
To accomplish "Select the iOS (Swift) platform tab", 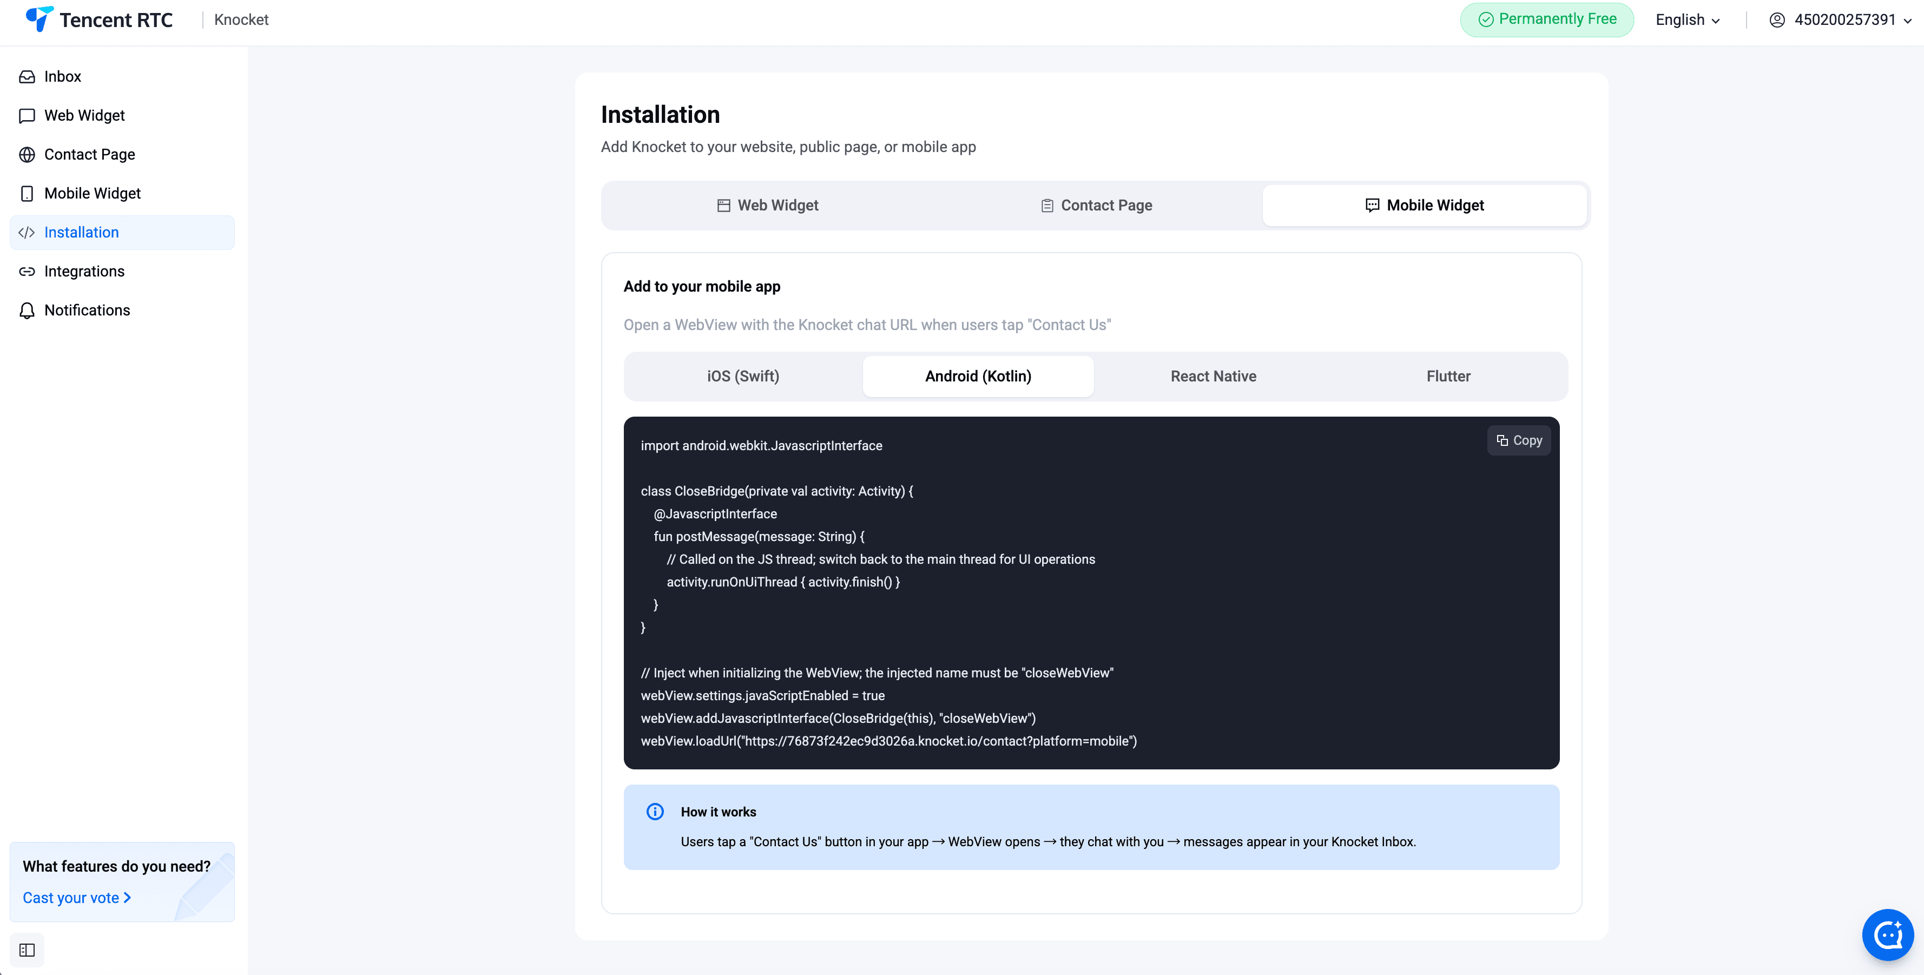I will coord(743,377).
